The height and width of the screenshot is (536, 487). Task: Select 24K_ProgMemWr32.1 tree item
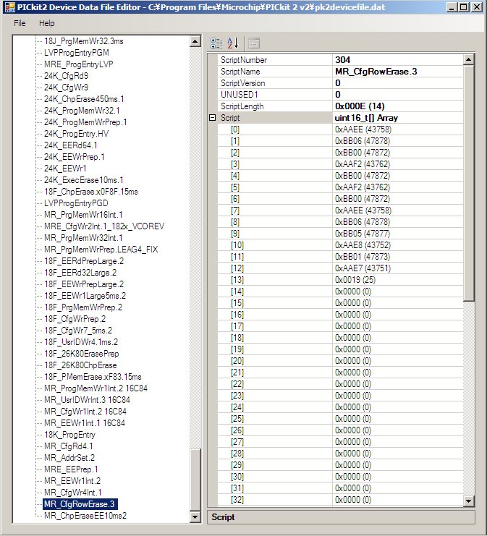tap(82, 111)
